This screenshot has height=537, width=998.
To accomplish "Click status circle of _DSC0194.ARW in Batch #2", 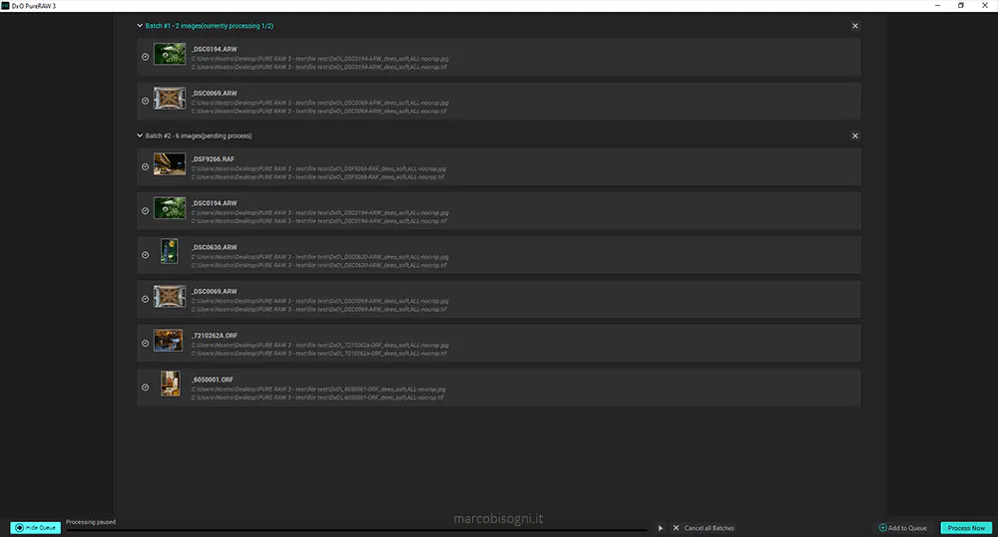I will point(145,211).
